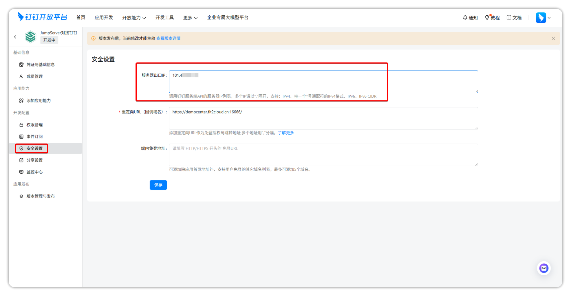
Task: Open the 教程 tutorial icon
Action: pyautogui.click(x=492, y=18)
